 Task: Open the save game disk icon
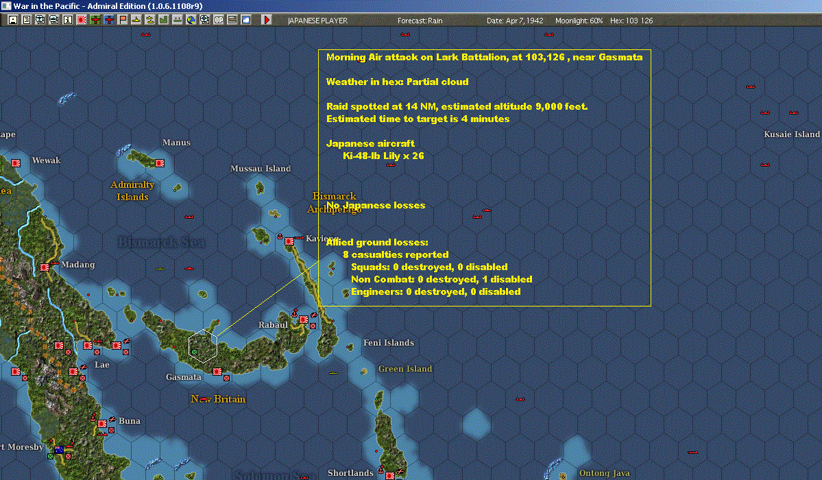[13, 20]
